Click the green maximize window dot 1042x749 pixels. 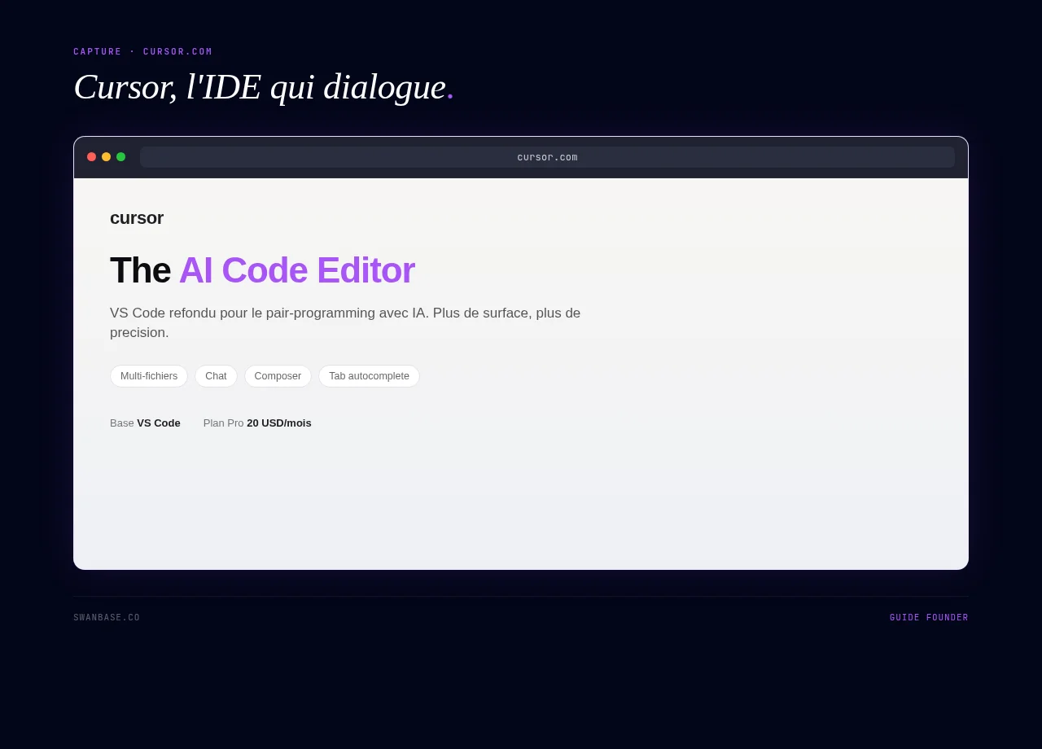[121, 157]
